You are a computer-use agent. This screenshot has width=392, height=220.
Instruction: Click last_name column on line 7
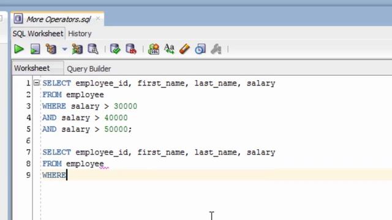(x=216, y=152)
